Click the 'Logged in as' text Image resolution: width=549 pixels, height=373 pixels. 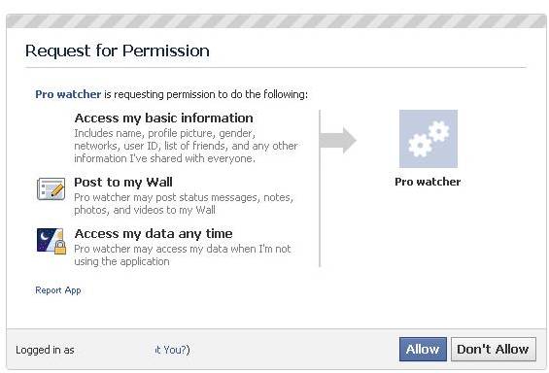45,350
